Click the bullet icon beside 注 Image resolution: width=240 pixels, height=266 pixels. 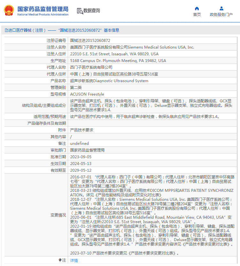[x=60, y=260]
